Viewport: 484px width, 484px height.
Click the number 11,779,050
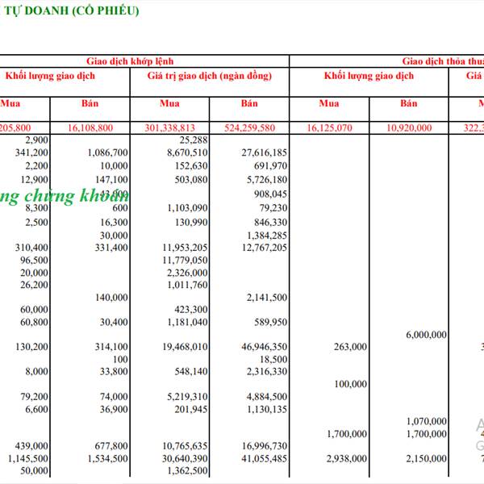pyautogui.click(x=185, y=261)
